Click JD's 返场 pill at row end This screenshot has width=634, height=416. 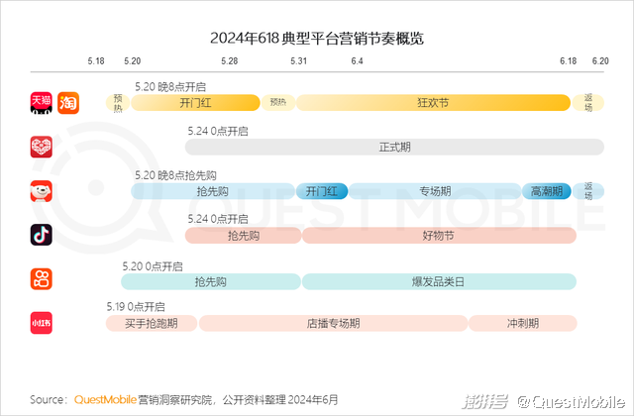(588, 191)
